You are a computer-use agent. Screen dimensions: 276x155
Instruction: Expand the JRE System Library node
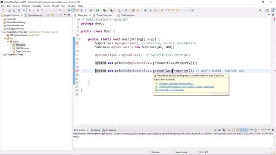5,35
